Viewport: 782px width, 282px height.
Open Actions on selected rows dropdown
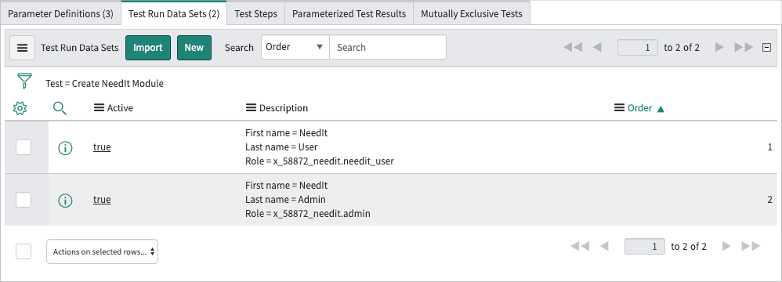pos(102,251)
